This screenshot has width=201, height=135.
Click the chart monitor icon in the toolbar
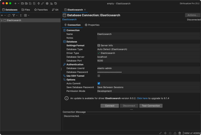click(52, 4)
